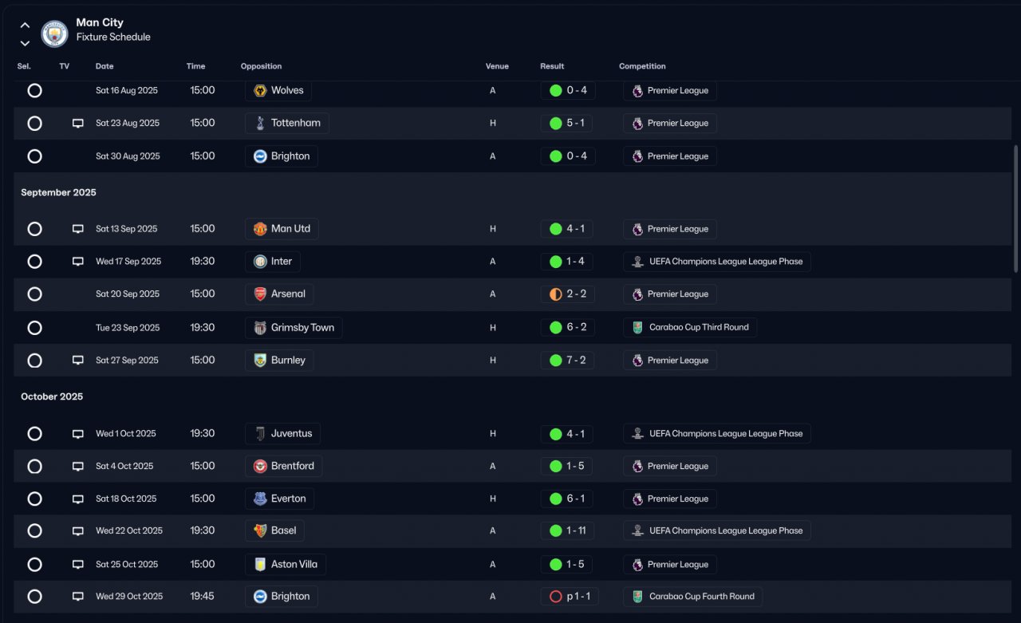Click the TV icon beside Aston Villa fixture
Screen dimensions: 1021x623
pos(78,565)
